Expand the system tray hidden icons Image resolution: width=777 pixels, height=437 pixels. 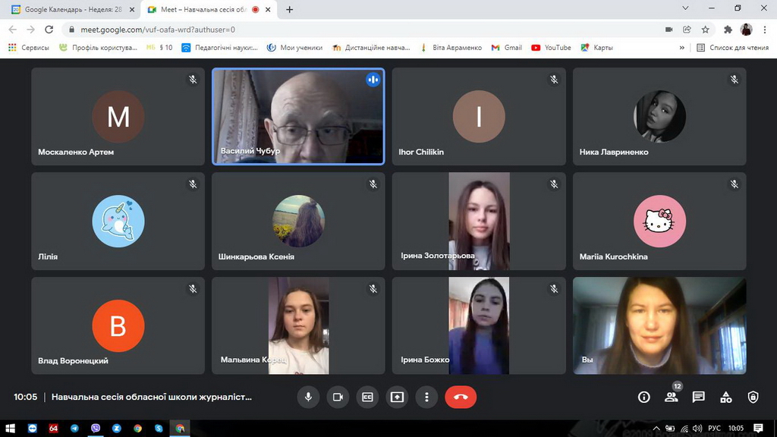point(657,429)
